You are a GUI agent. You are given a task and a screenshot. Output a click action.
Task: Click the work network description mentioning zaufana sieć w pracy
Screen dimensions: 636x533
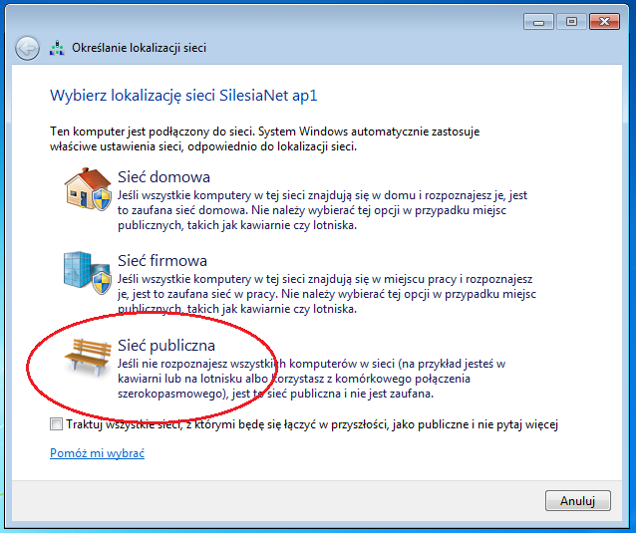(327, 294)
